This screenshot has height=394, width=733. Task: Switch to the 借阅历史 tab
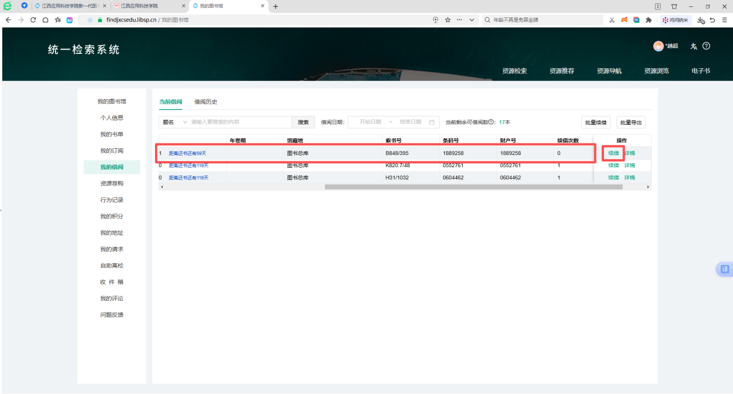pos(205,102)
